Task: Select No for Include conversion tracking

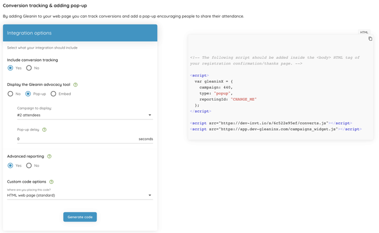Action: [29, 68]
